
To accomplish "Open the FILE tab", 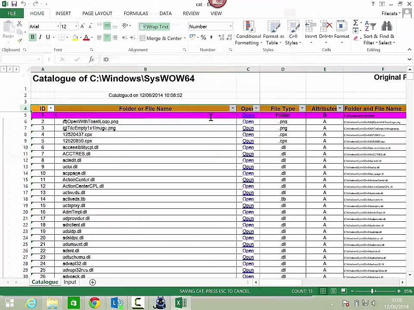I will pyautogui.click(x=12, y=13).
